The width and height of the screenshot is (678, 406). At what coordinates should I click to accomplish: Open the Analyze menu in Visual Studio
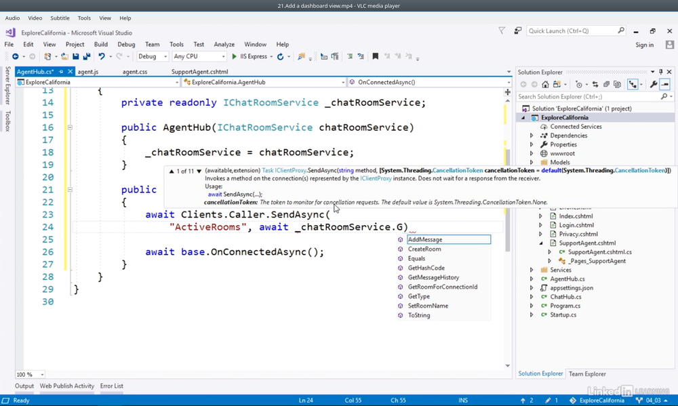224,45
